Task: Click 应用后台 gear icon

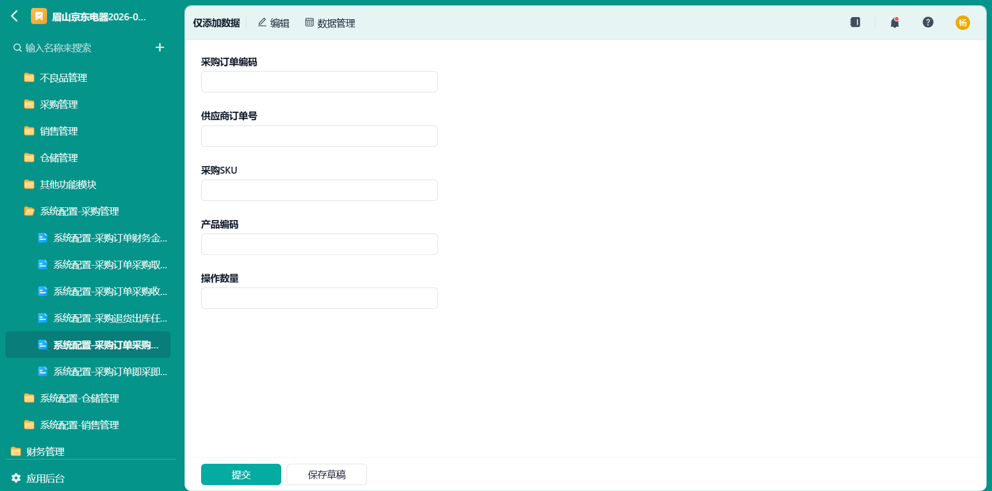Action: (x=16, y=478)
